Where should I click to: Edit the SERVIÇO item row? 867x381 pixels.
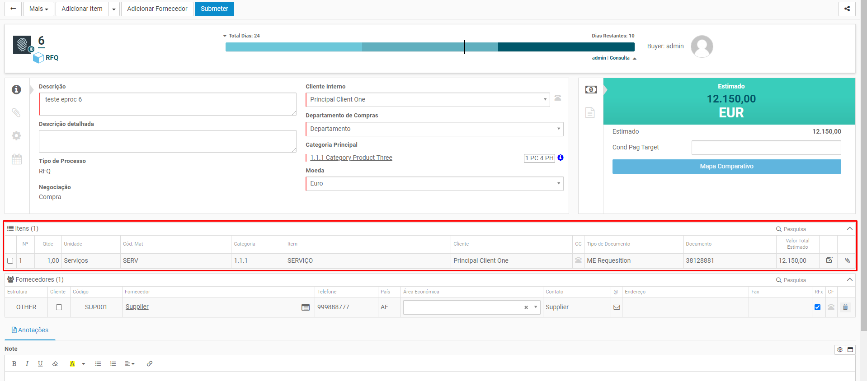click(x=829, y=260)
